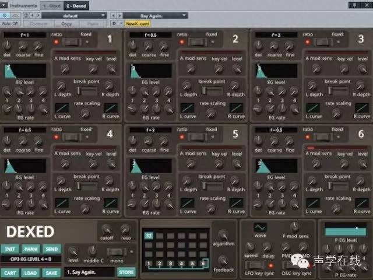
Task: Click operator 2 envelope display
Action: pyautogui.click(x=151, y=71)
